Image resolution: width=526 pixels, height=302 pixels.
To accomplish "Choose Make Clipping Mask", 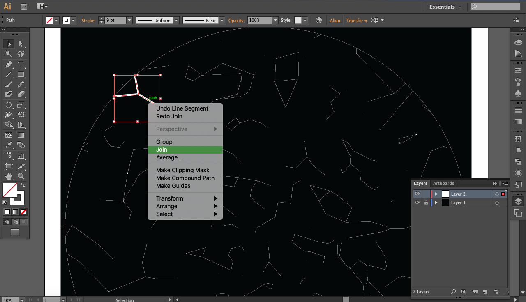I will point(185,170).
